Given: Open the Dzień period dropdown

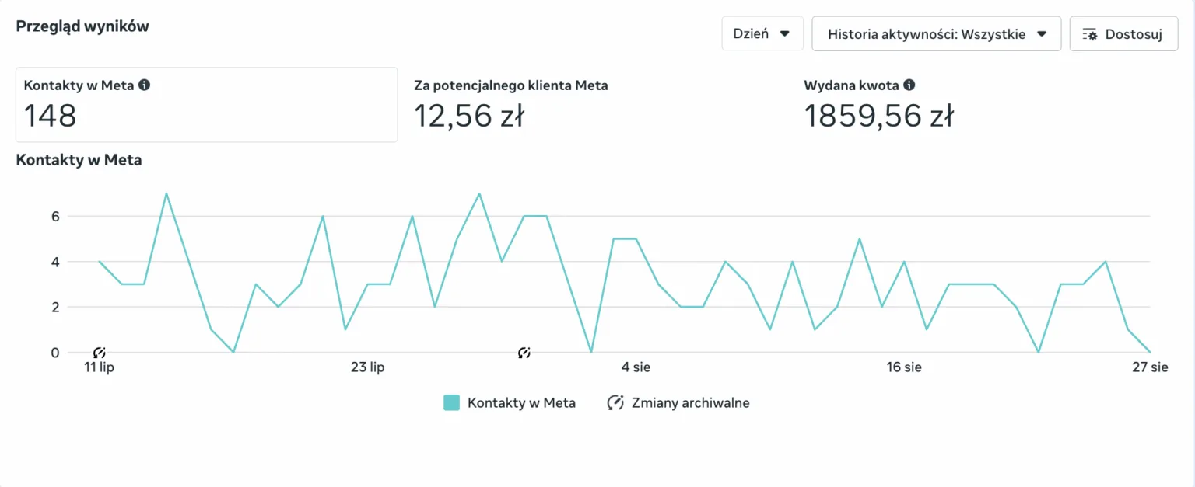Looking at the screenshot, I should pyautogui.click(x=762, y=33).
